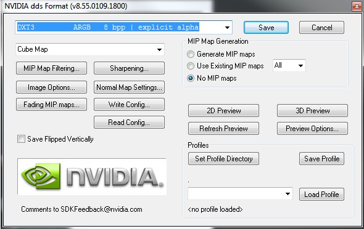Open the DXT3 compression format dropdown

coord(124,27)
